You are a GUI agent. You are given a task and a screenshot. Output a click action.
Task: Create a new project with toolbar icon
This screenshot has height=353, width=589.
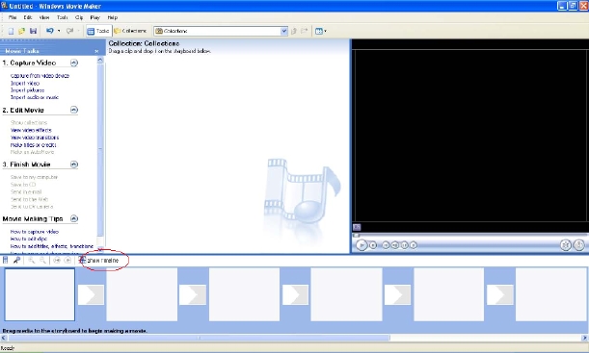(11, 31)
